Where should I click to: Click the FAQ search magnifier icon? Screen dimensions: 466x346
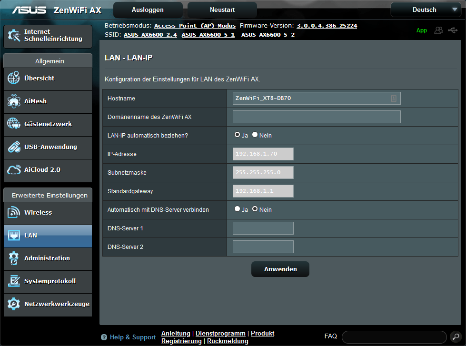point(456,337)
